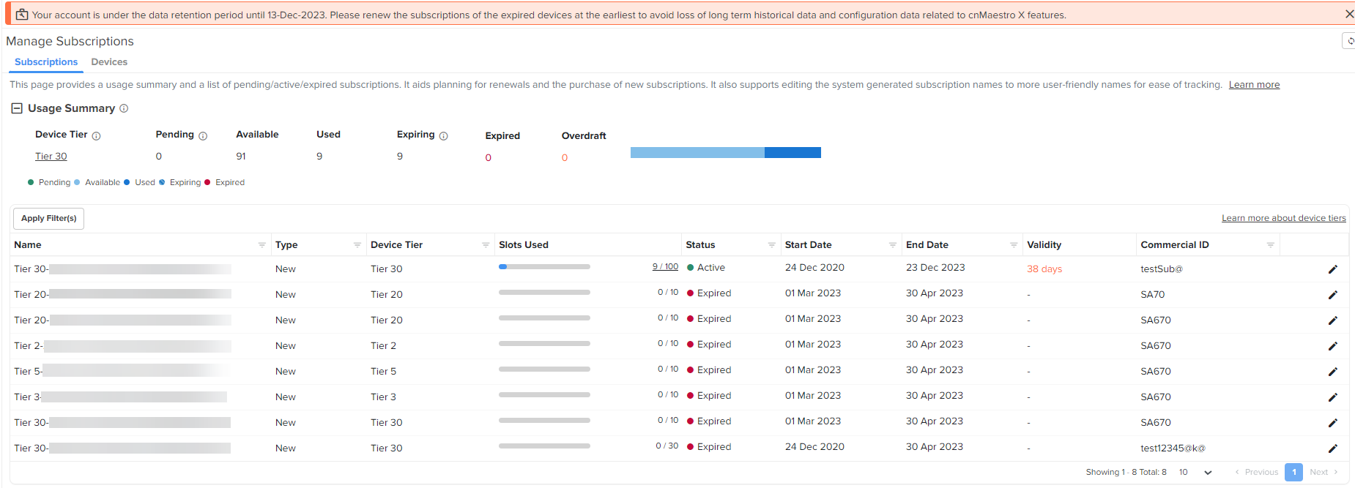
Task: Switch to the Devices tab
Action: point(109,62)
